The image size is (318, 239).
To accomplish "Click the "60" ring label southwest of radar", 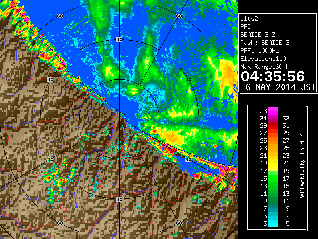I will (x=60, y=223).
